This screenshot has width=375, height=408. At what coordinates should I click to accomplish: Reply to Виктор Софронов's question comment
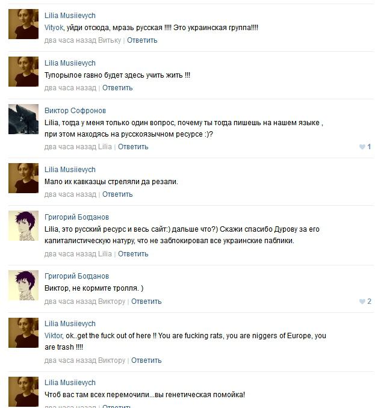(133, 147)
